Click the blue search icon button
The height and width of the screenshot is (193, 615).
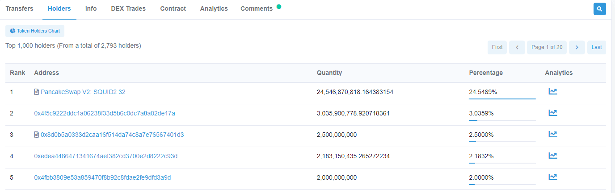point(599,9)
